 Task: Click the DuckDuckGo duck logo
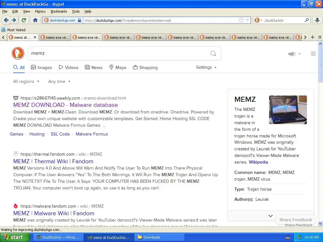click(18, 53)
